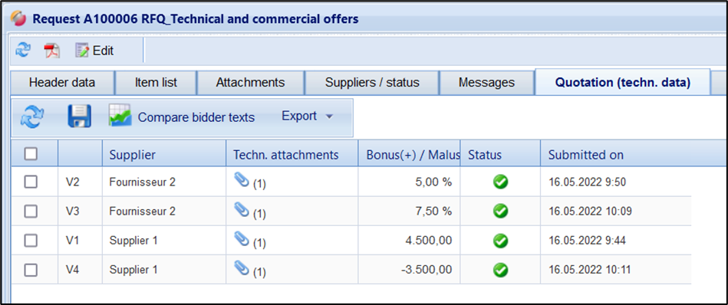Image resolution: width=728 pixels, height=305 pixels.
Task: Check the V1 row checkbox
Action: [x=31, y=241]
